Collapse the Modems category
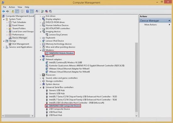 41,50
